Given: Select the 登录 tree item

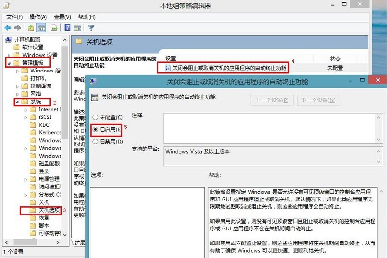Looking at the screenshot, I should coord(44,171).
